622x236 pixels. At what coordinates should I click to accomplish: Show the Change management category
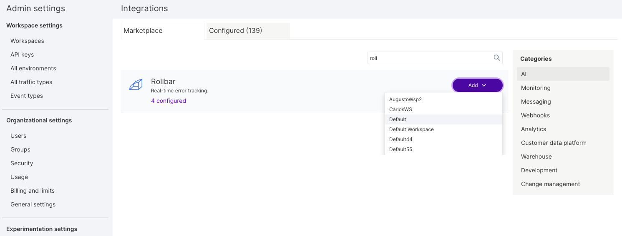click(550, 184)
